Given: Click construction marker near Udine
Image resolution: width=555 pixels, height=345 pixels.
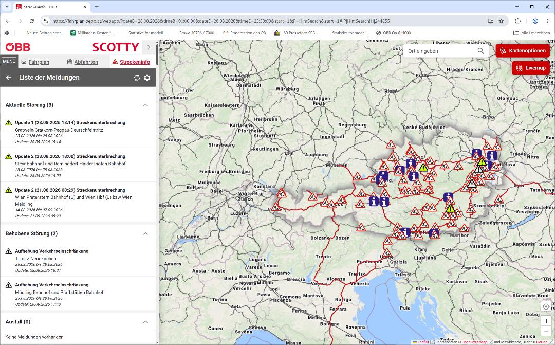Looking at the screenshot, I should click(387, 253).
